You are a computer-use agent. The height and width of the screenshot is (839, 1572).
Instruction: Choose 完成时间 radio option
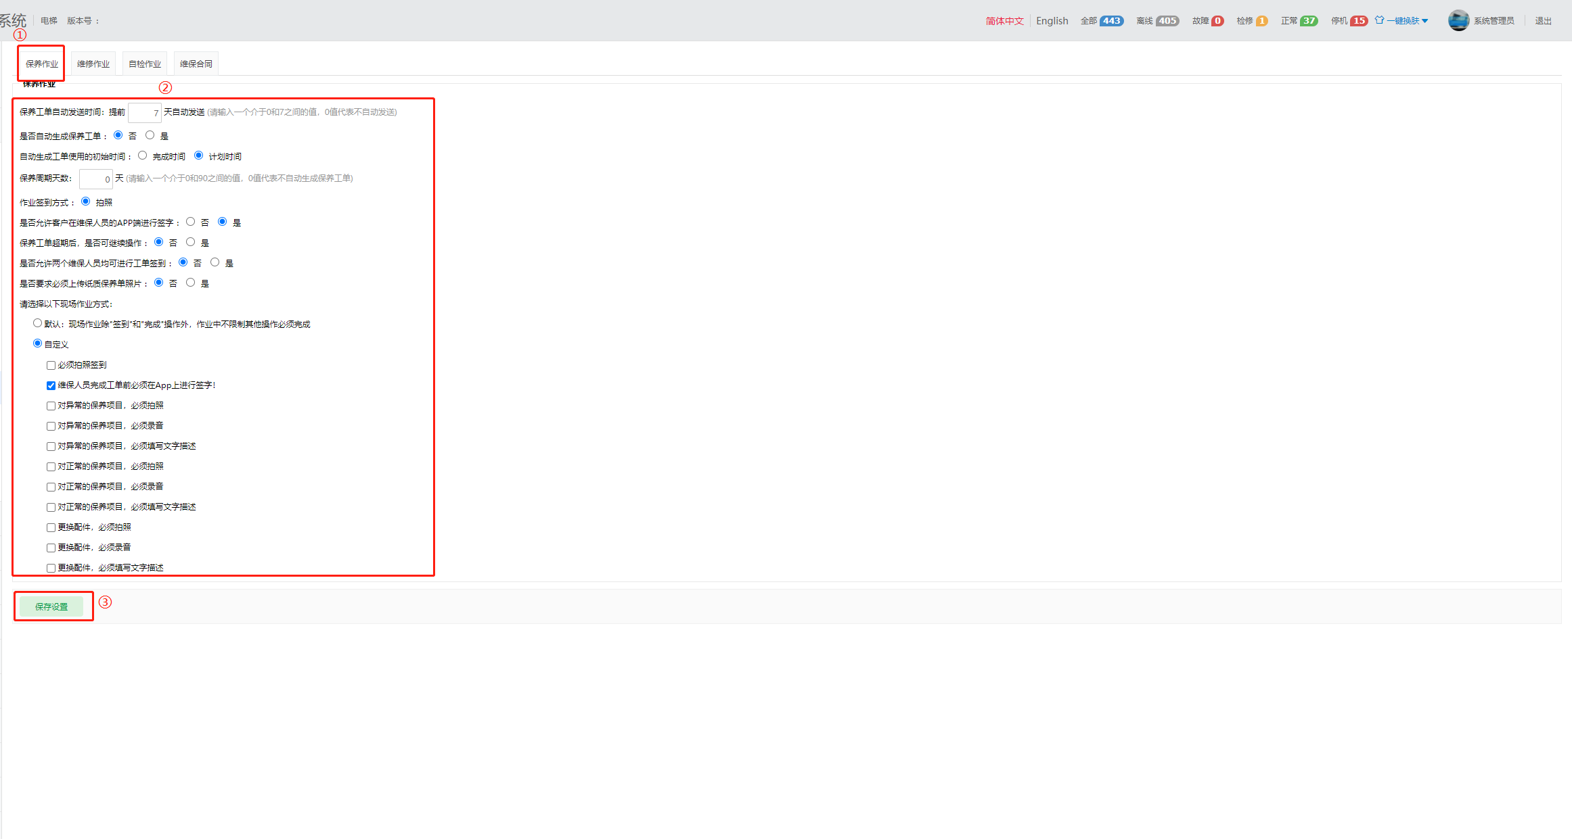142,155
